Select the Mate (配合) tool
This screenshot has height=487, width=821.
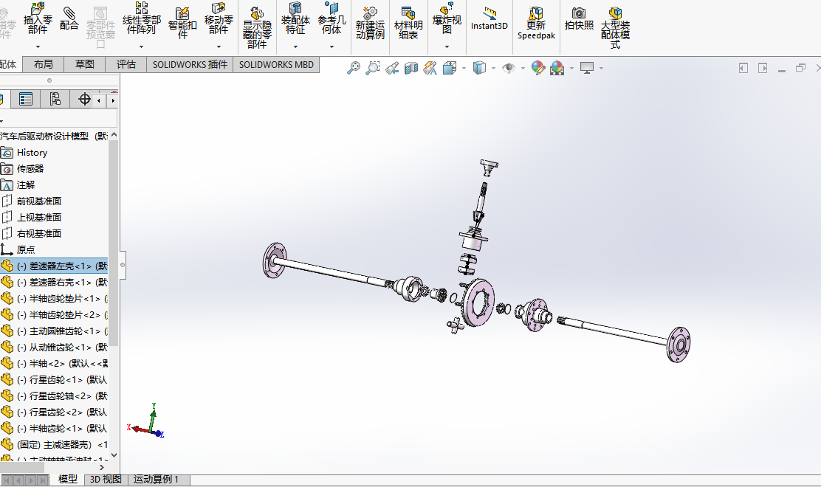(69, 19)
